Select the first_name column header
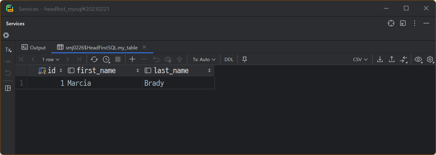 click(104, 70)
